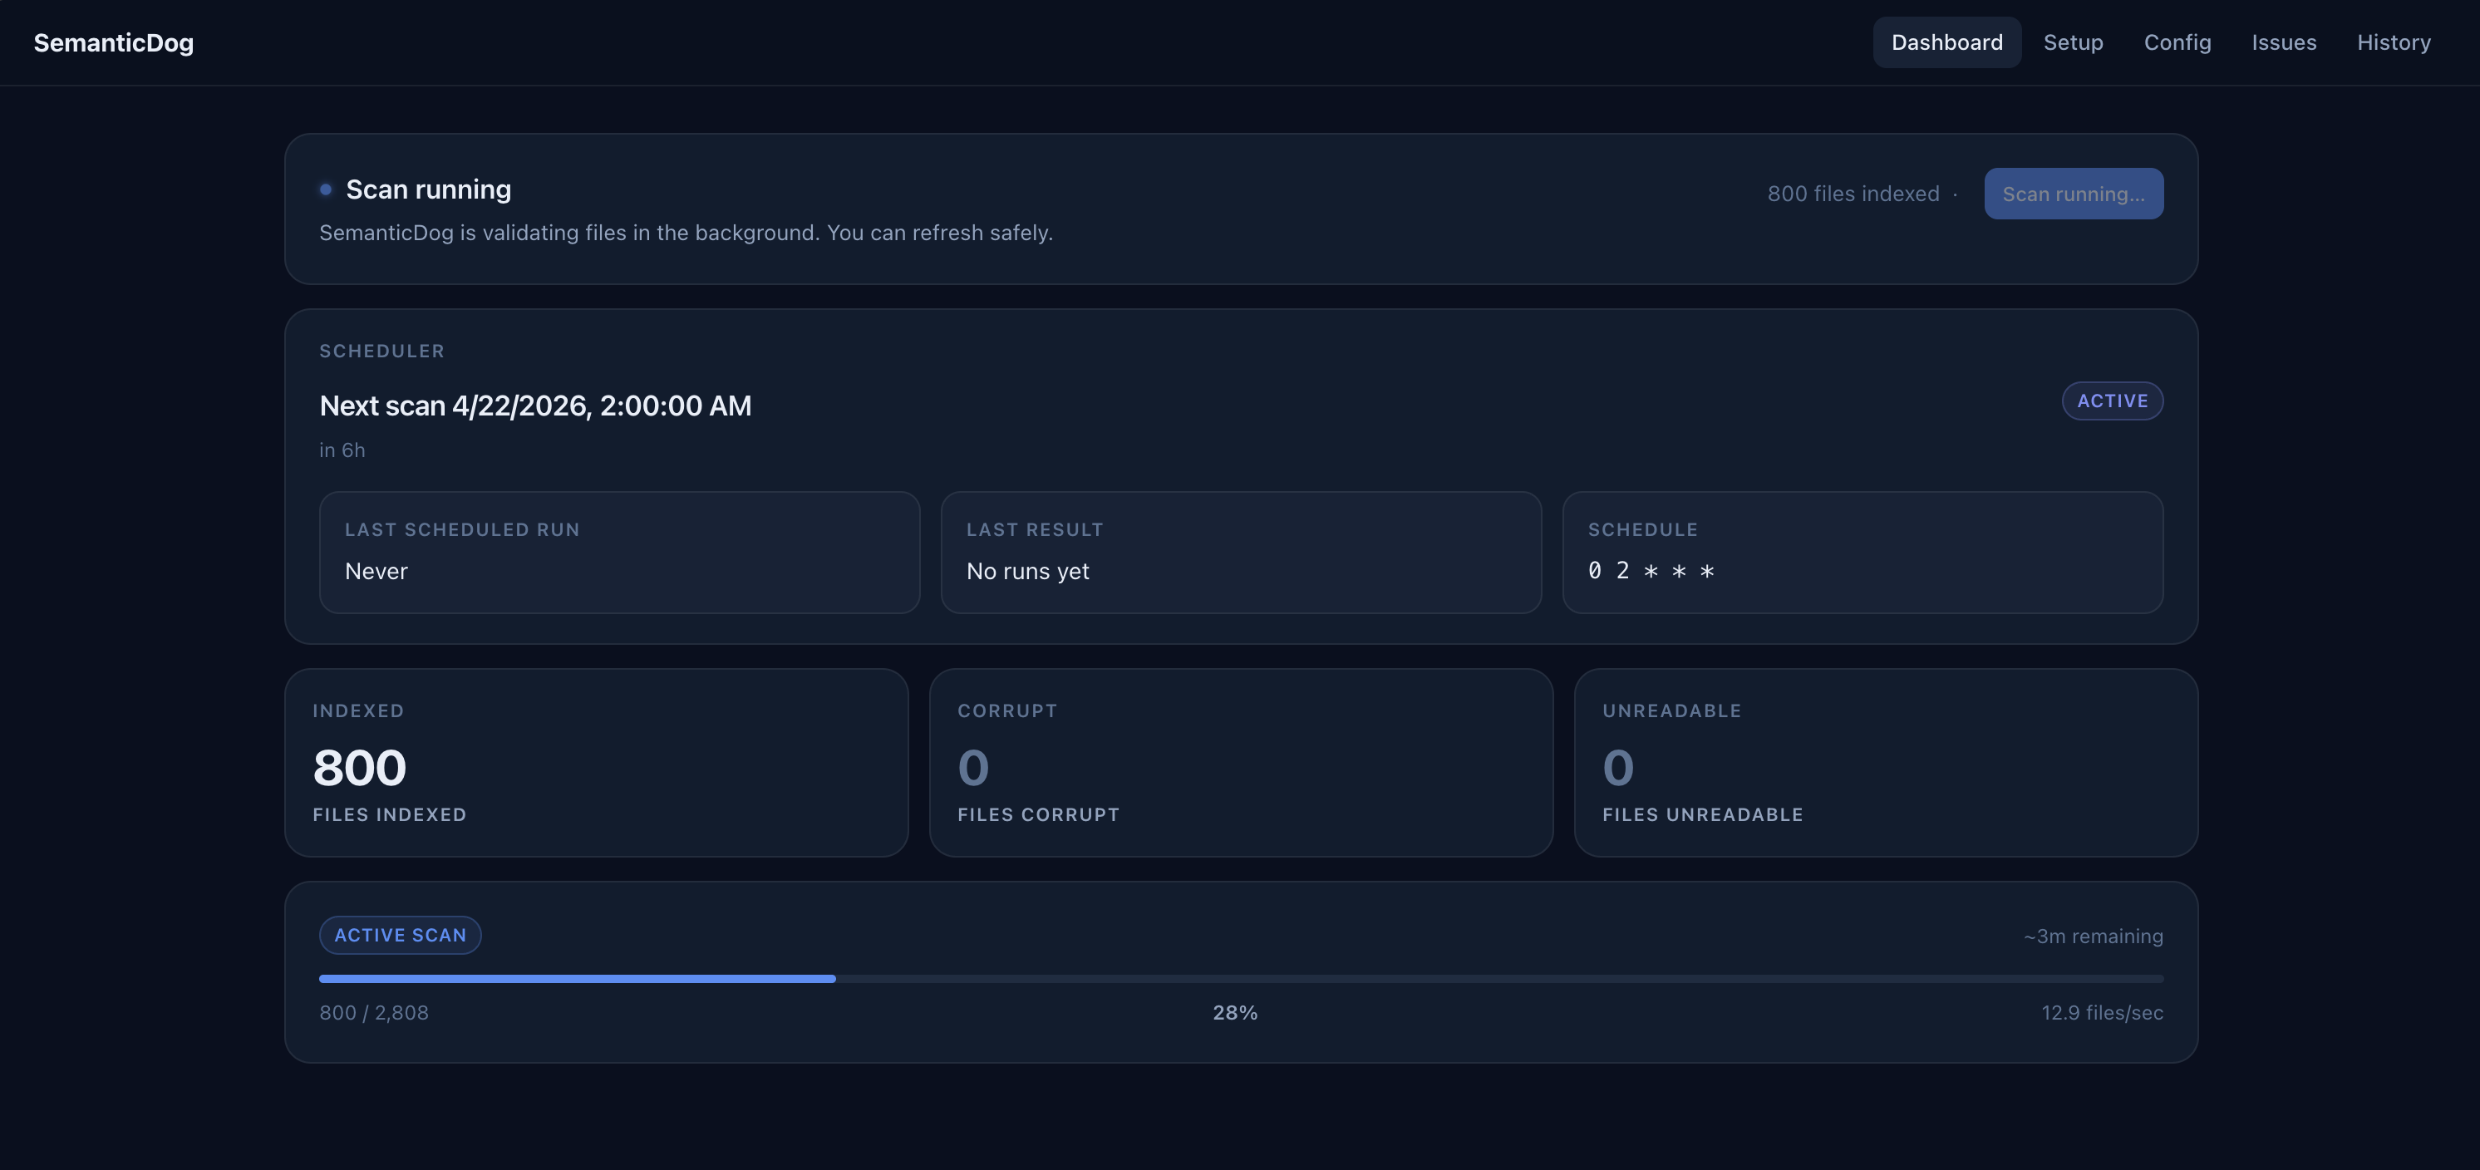2480x1170 pixels.
Task: Click the Next scan date heading
Action: [535, 406]
